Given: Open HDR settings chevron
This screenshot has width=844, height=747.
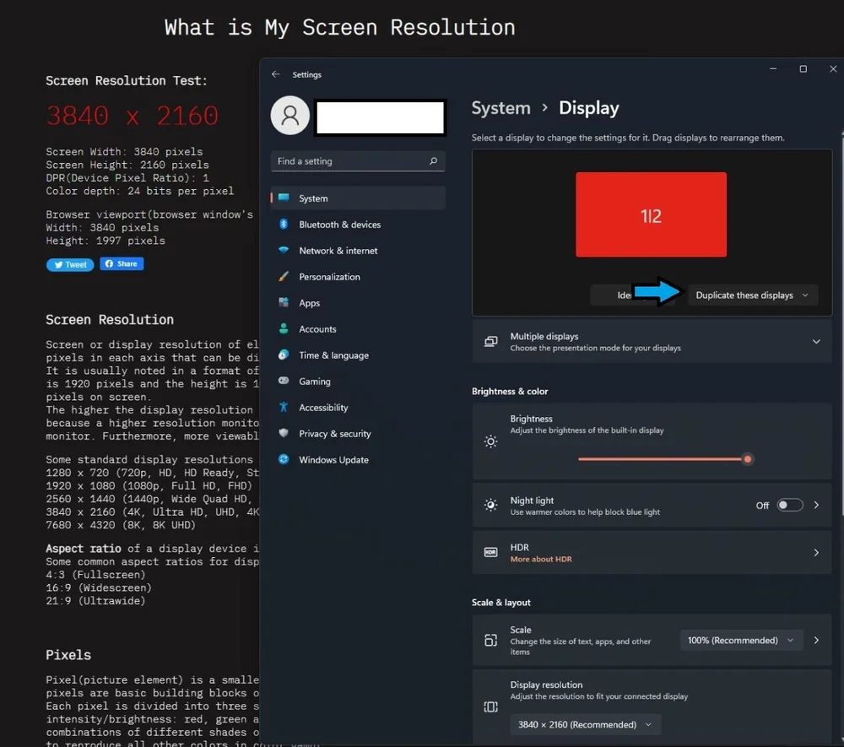Looking at the screenshot, I should tap(816, 552).
